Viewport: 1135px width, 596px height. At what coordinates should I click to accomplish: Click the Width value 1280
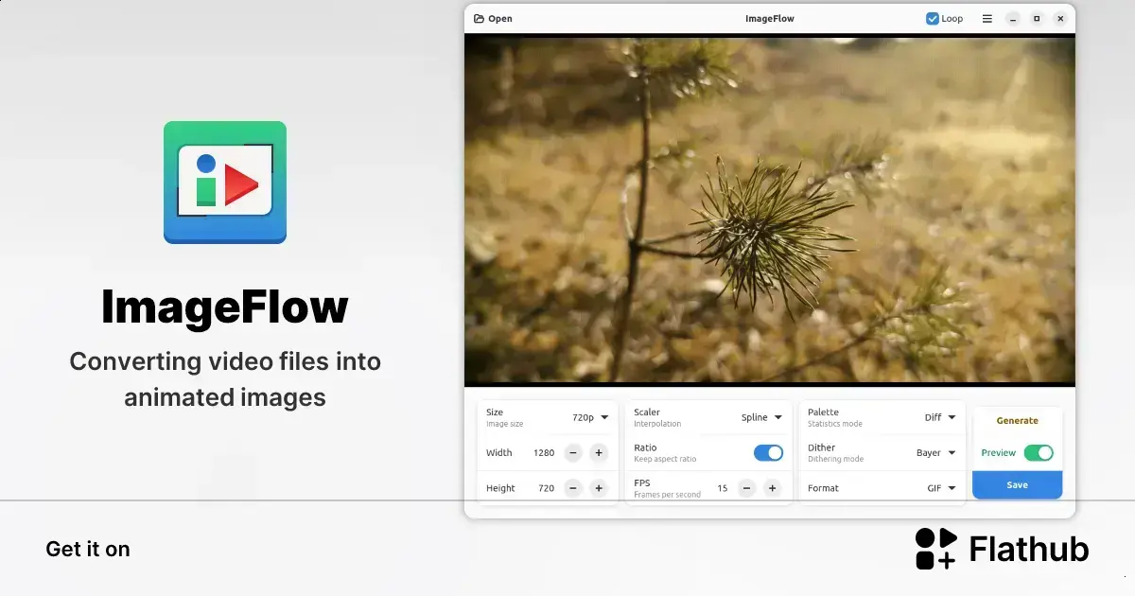(x=544, y=453)
